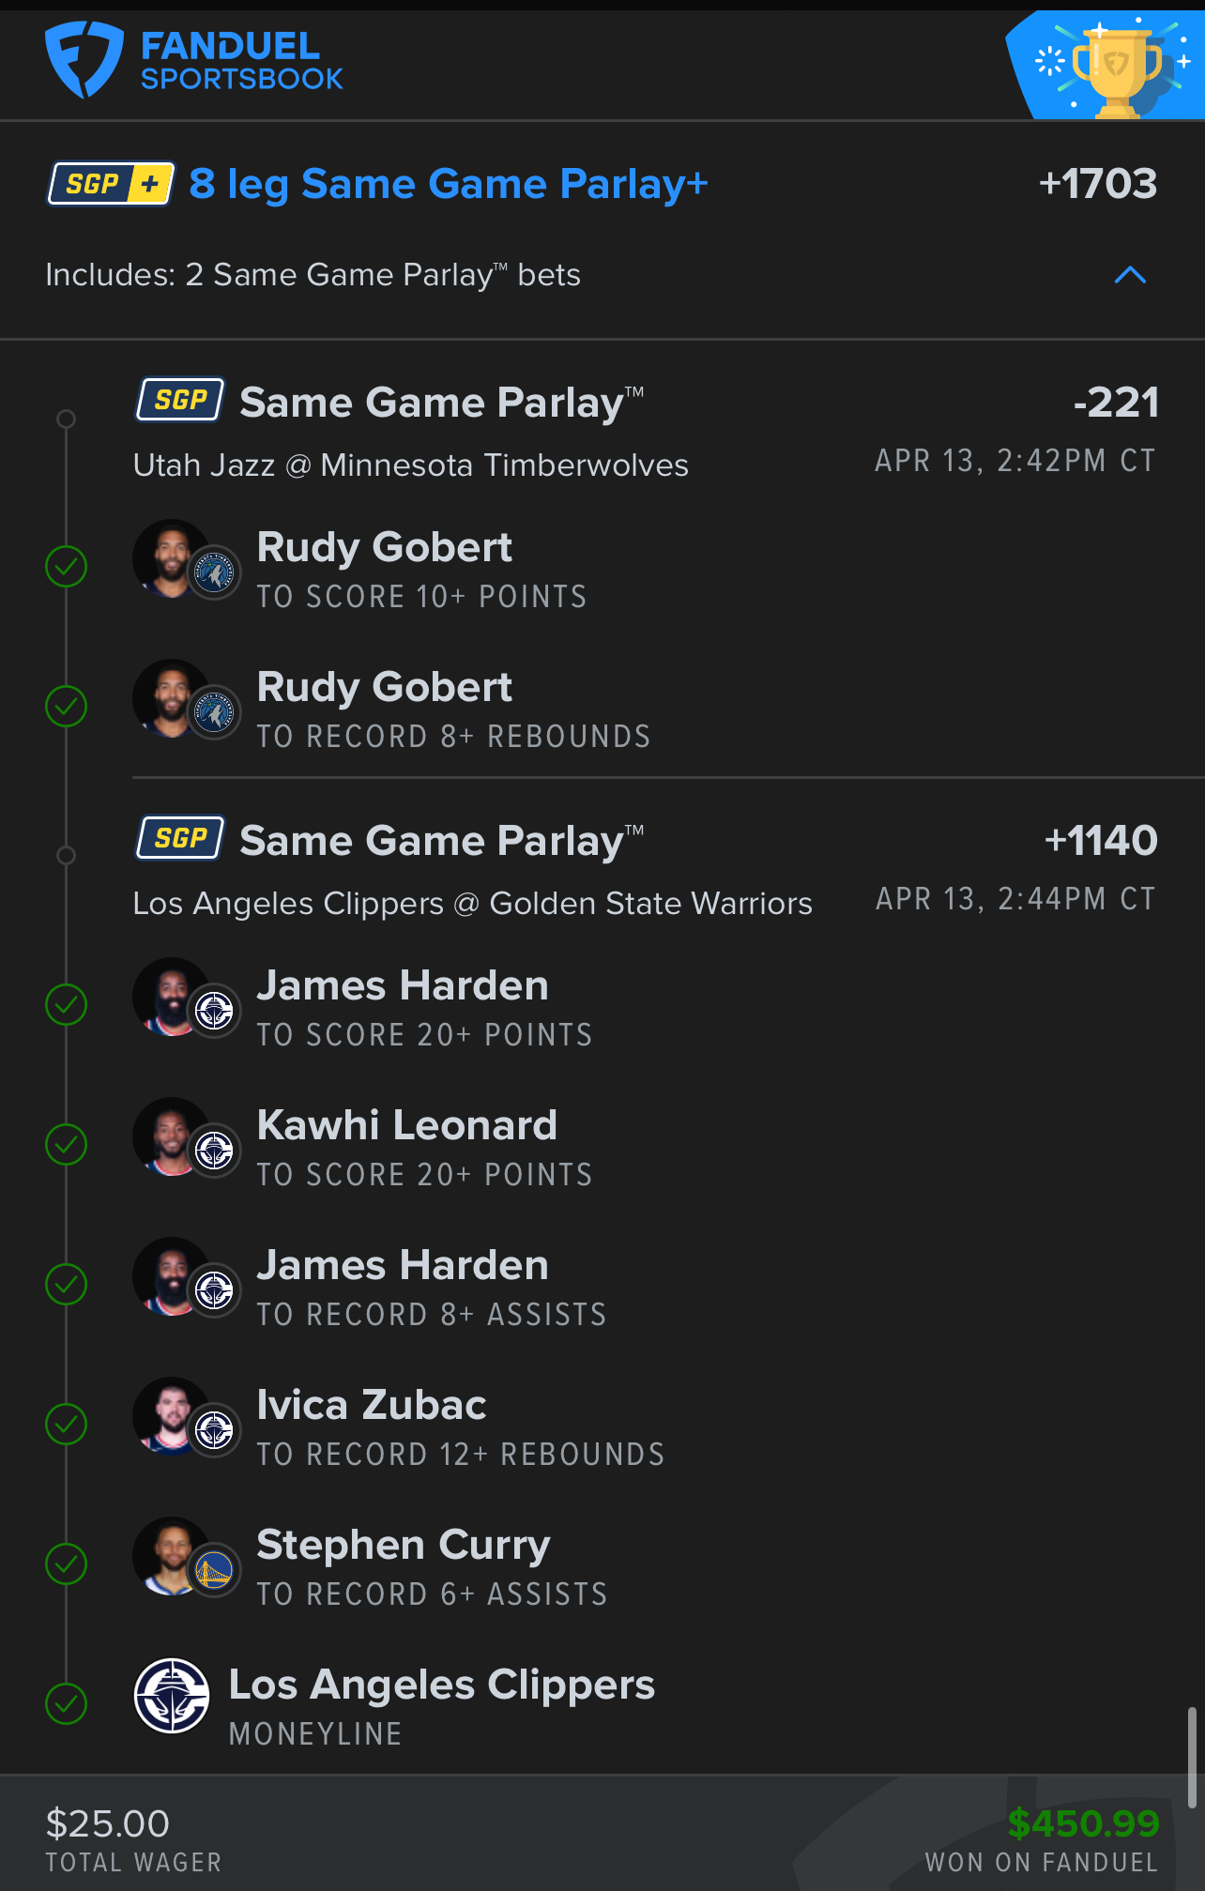Click the vertical scrollbar thumb
This screenshot has height=1891, width=1205.
pyautogui.click(x=1192, y=1758)
